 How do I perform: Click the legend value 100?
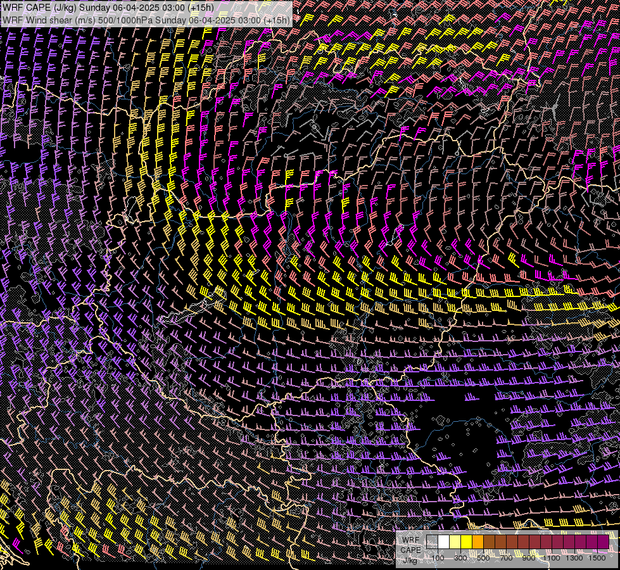[438, 558]
